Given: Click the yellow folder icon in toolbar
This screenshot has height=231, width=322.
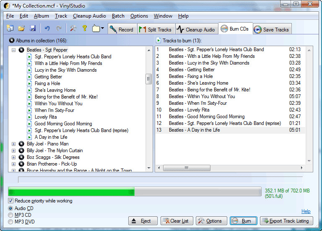Looking at the screenshot, I should [96, 29].
